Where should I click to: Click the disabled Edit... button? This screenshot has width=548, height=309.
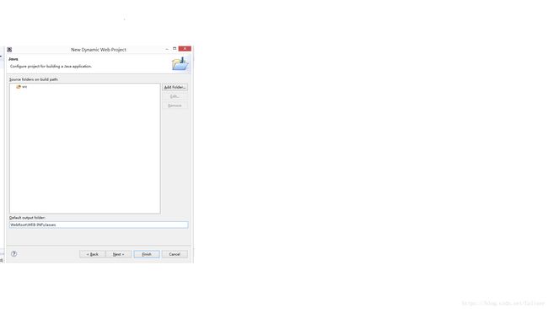175,96
